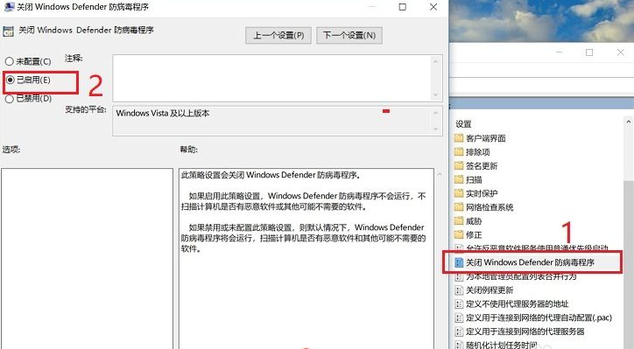
Task: Select the 修正 list entry text
Action: (x=474, y=234)
